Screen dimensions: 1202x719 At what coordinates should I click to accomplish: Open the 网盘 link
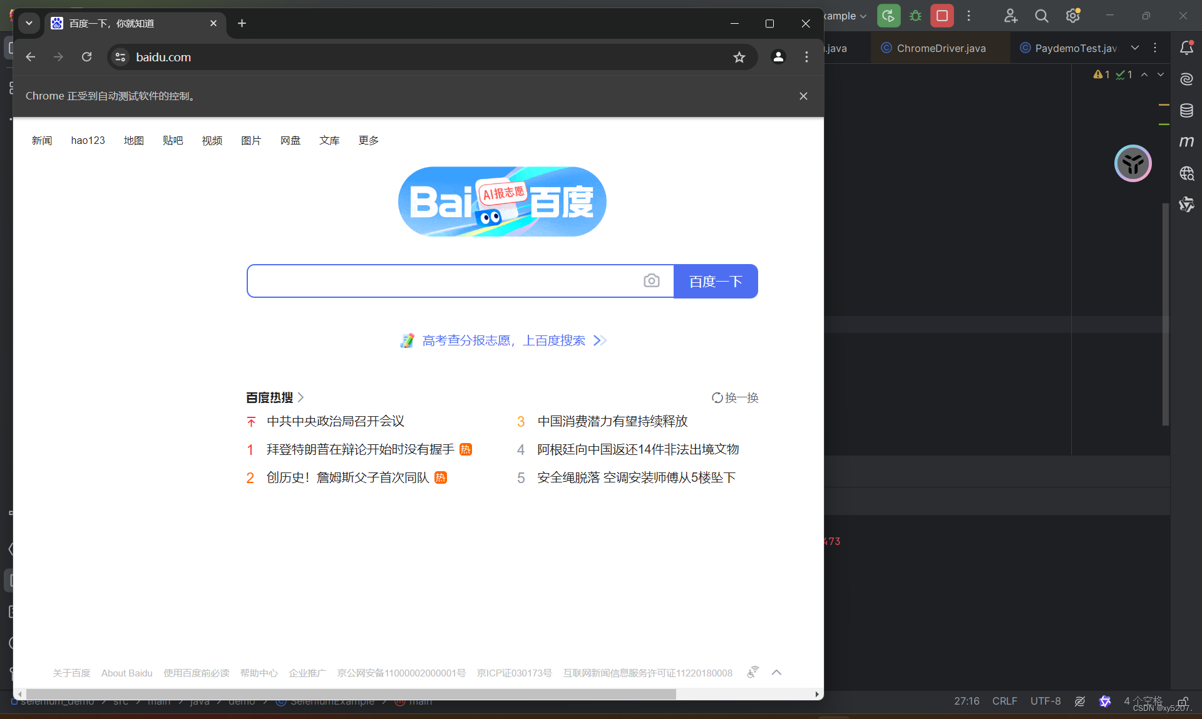pos(290,140)
